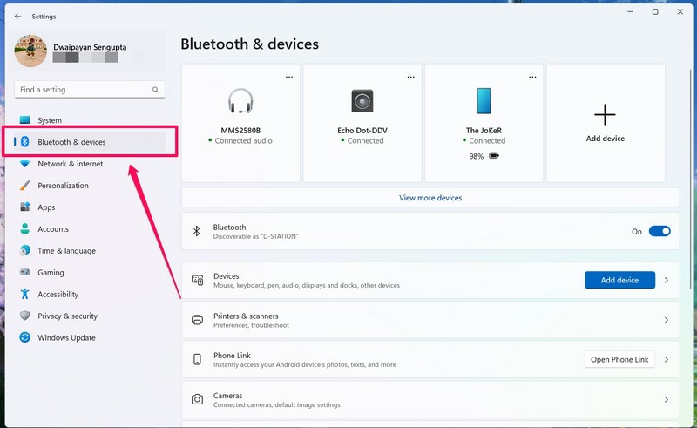Screen dimensions: 697x428
Task: Click The JoKeR phone icon
Action: (484, 101)
